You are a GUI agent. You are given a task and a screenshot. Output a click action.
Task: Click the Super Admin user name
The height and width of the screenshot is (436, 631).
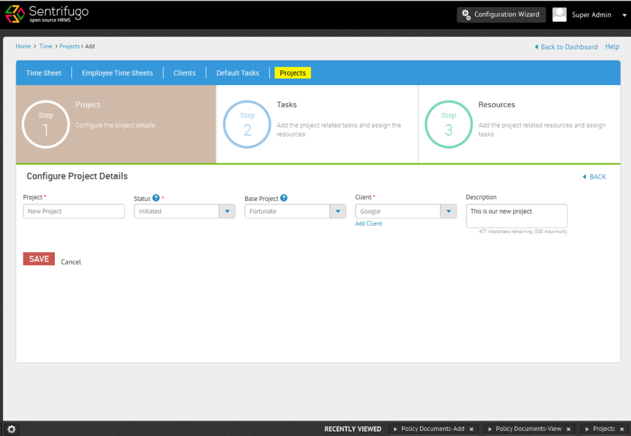click(x=592, y=15)
